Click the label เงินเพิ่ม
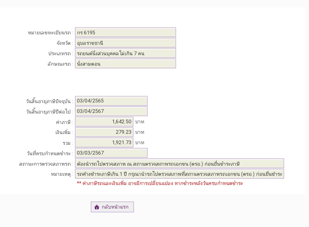The width and height of the screenshot is (309, 227). pyautogui.click(x=64, y=133)
